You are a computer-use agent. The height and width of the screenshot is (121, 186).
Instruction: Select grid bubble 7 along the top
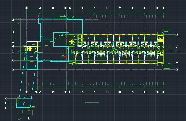point(95,8)
